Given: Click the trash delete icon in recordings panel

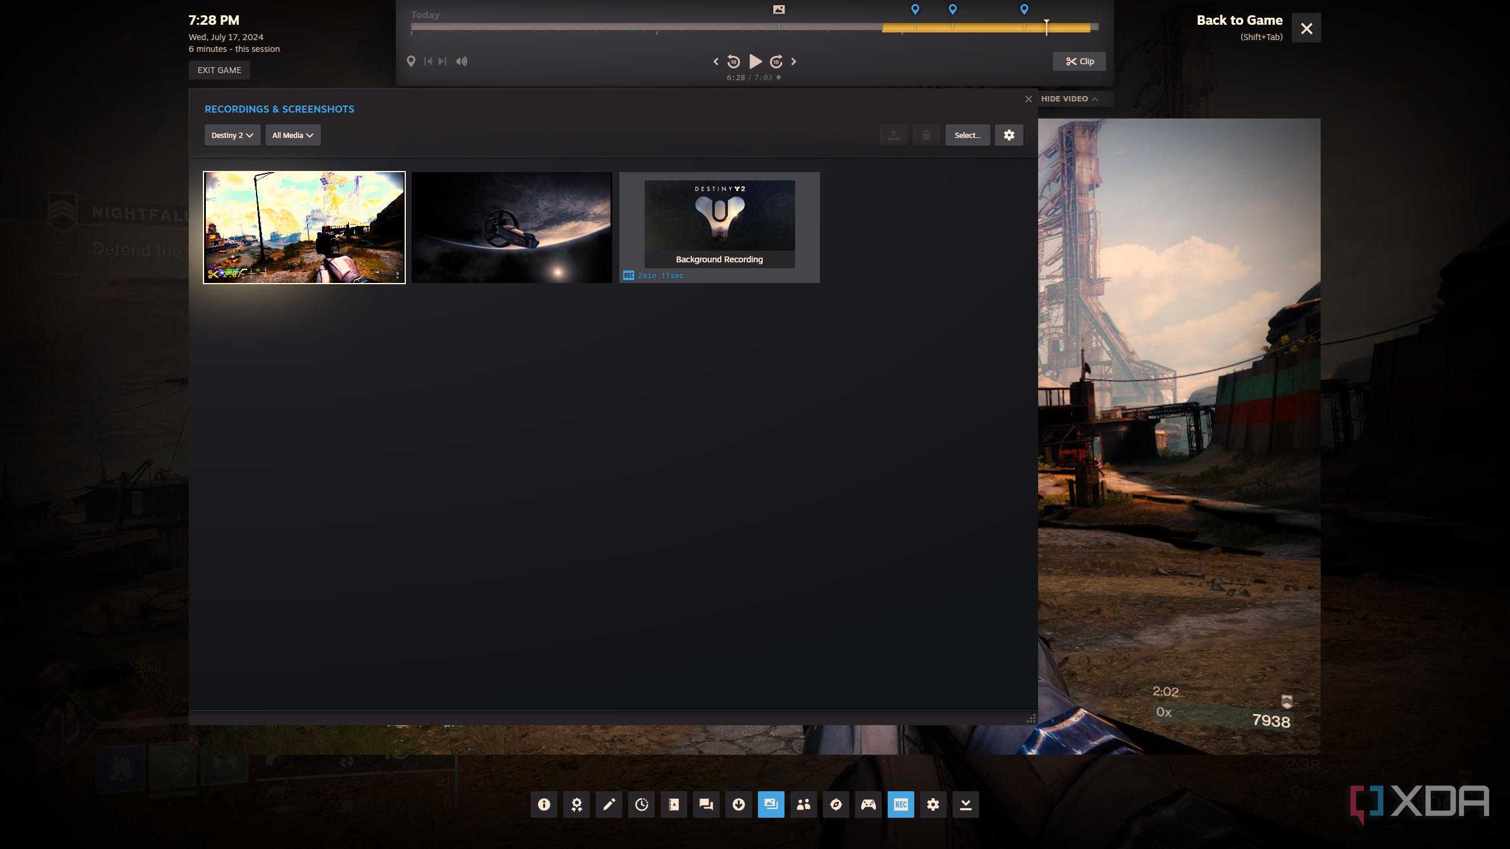Looking at the screenshot, I should pyautogui.click(x=927, y=135).
